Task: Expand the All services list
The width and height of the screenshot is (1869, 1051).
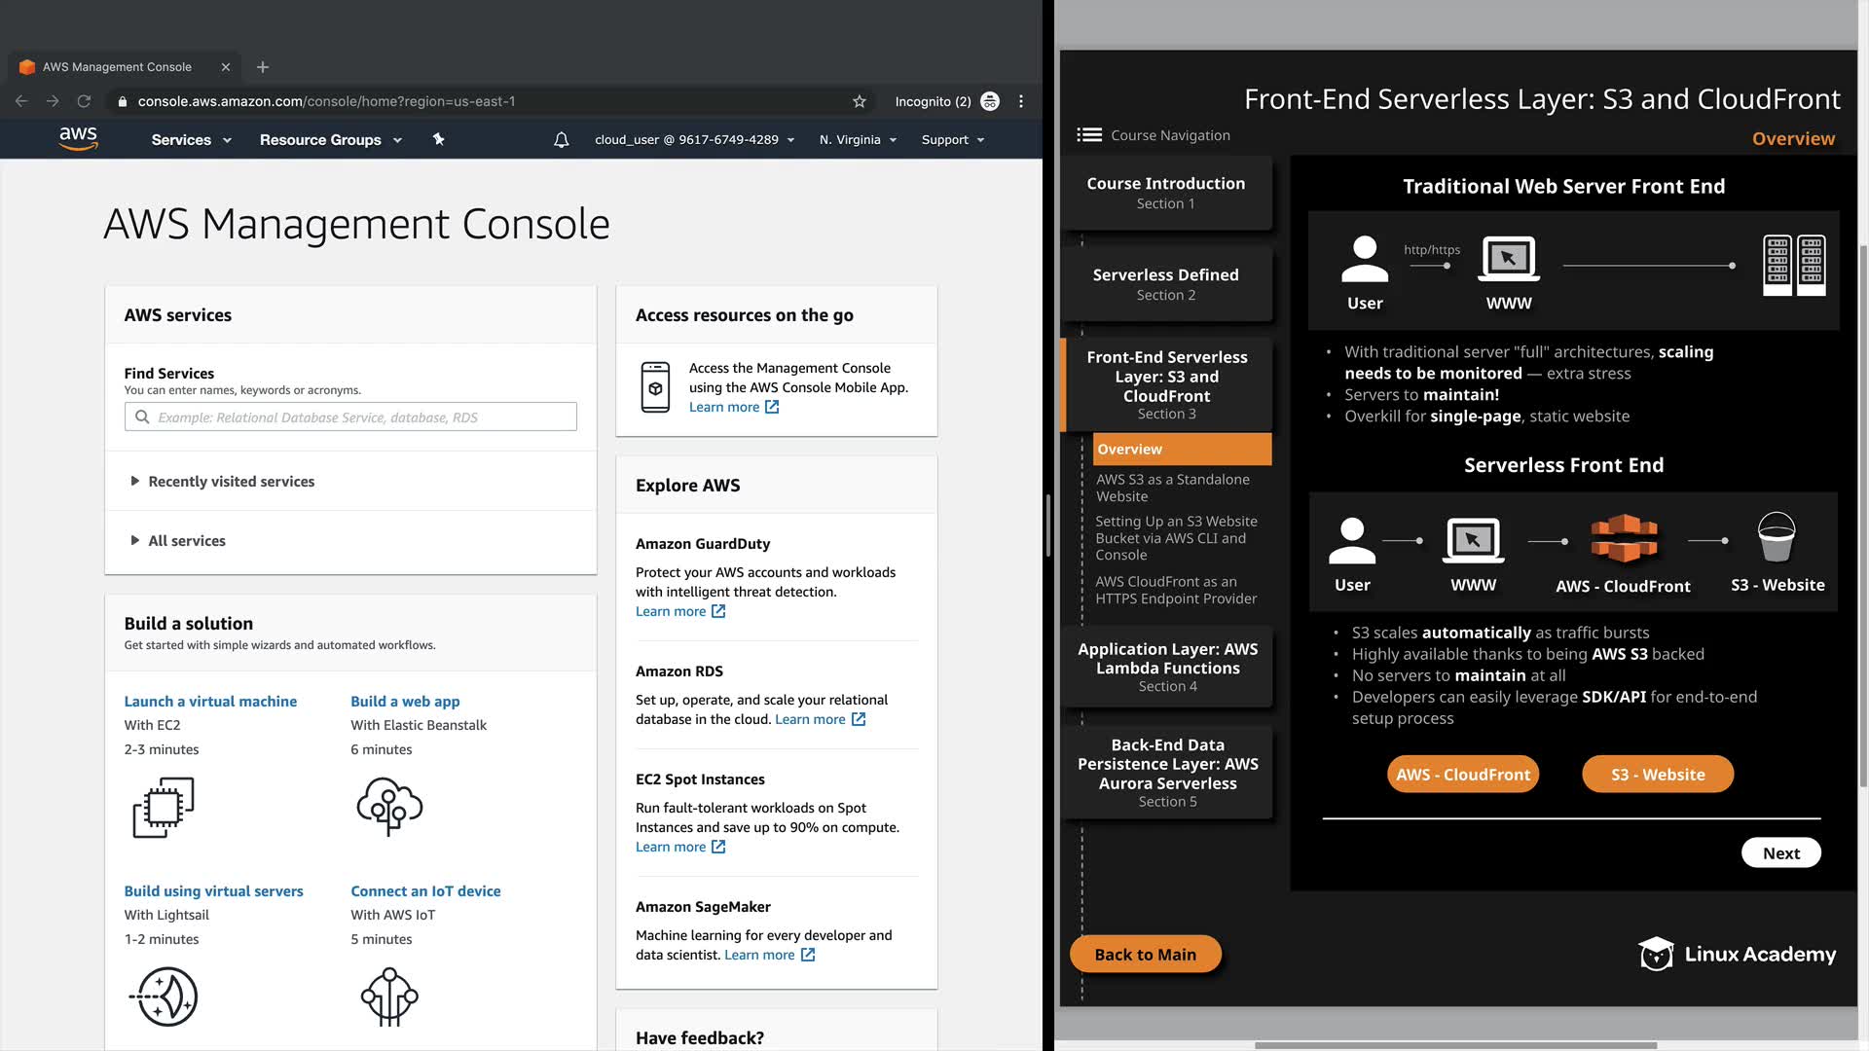Action: pyautogui.click(x=186, y=541)
